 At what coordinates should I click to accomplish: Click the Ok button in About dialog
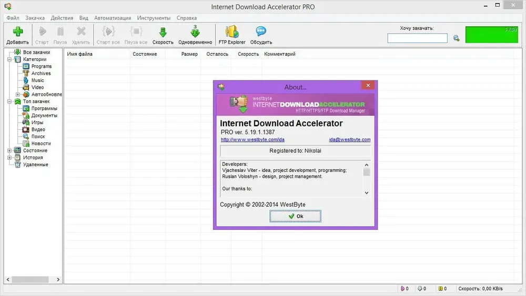pos(295,216)
